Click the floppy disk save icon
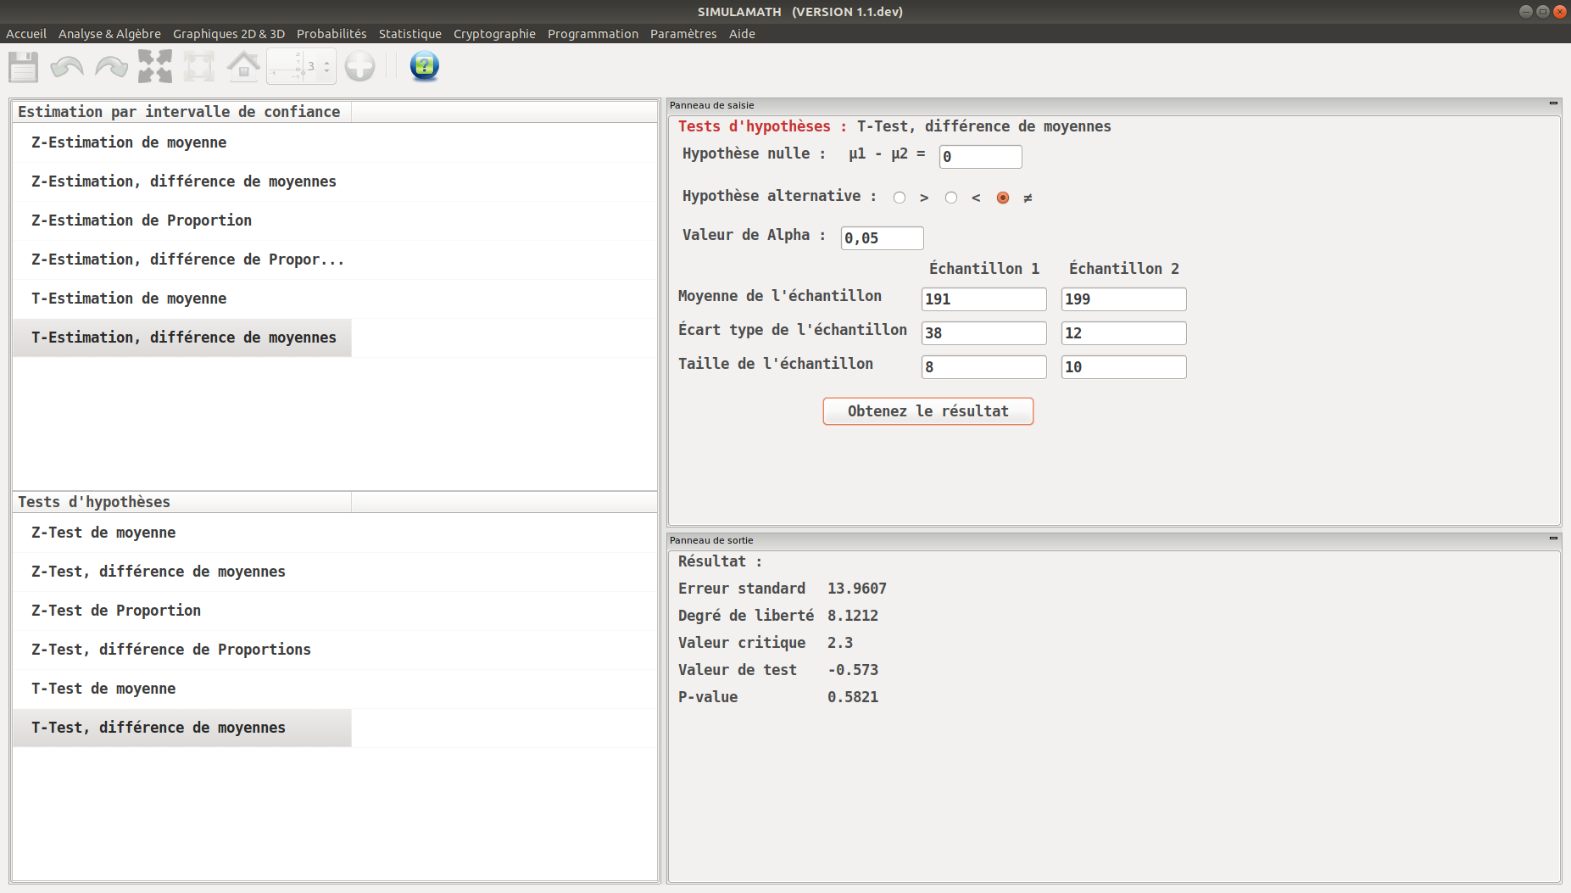The image size is (1571, 893). (24, 66)
